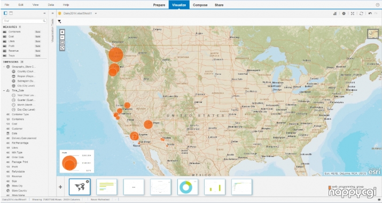
Task: Collapse the Geography_Store hierarchy
Action: tap(4, 67)
